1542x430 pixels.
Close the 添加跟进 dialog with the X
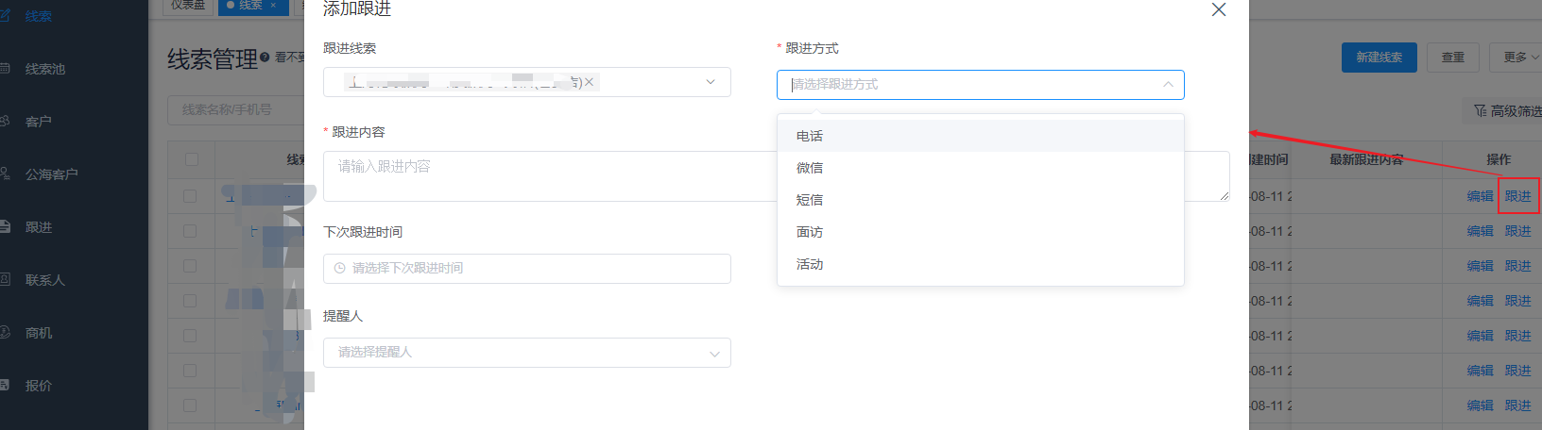pos(1219,9)
